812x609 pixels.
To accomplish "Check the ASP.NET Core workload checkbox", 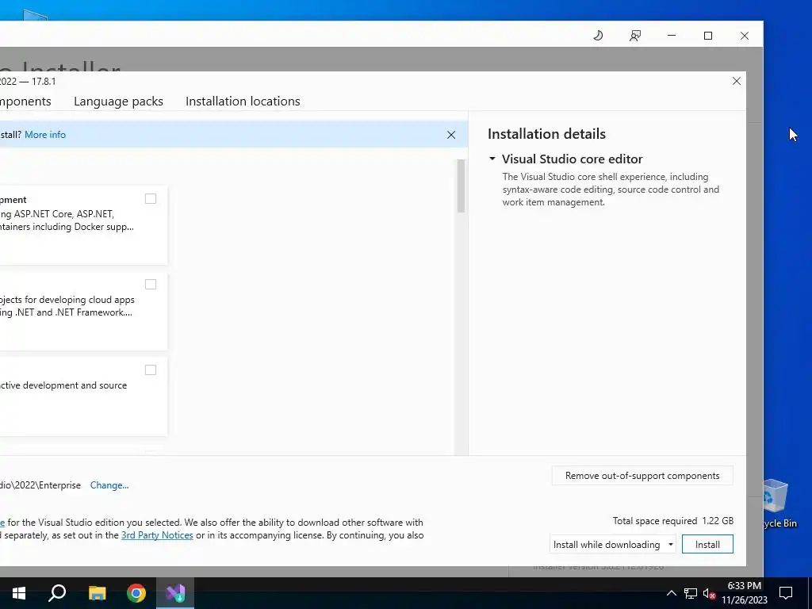I will click(151, 199).
